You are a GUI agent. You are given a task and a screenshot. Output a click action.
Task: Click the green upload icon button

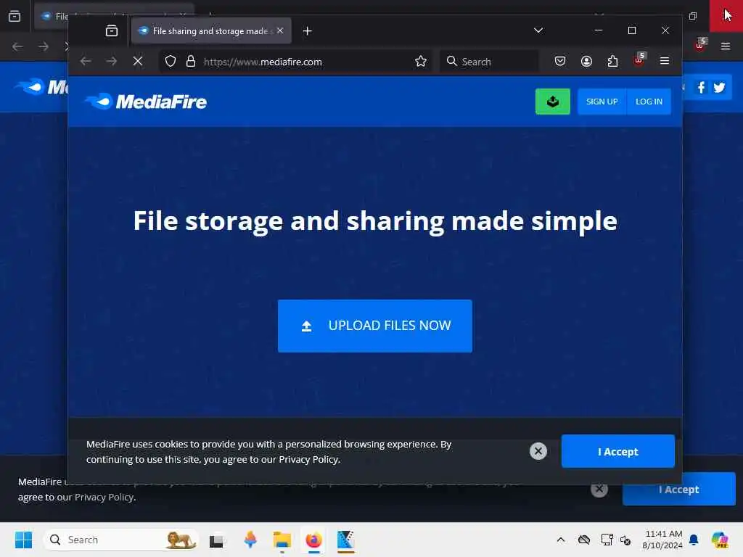[x=552, y=102]
